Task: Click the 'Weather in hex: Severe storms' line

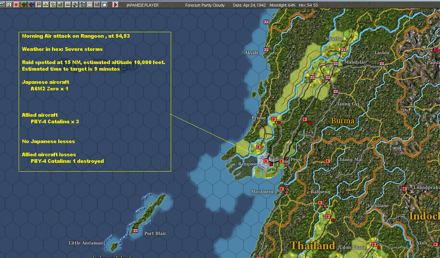Action: pos(62,49)
